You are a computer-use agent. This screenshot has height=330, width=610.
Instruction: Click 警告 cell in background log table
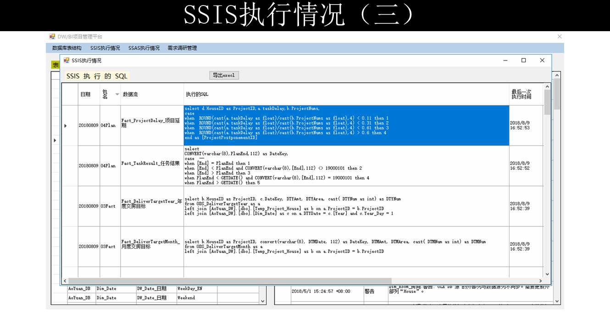375,291
